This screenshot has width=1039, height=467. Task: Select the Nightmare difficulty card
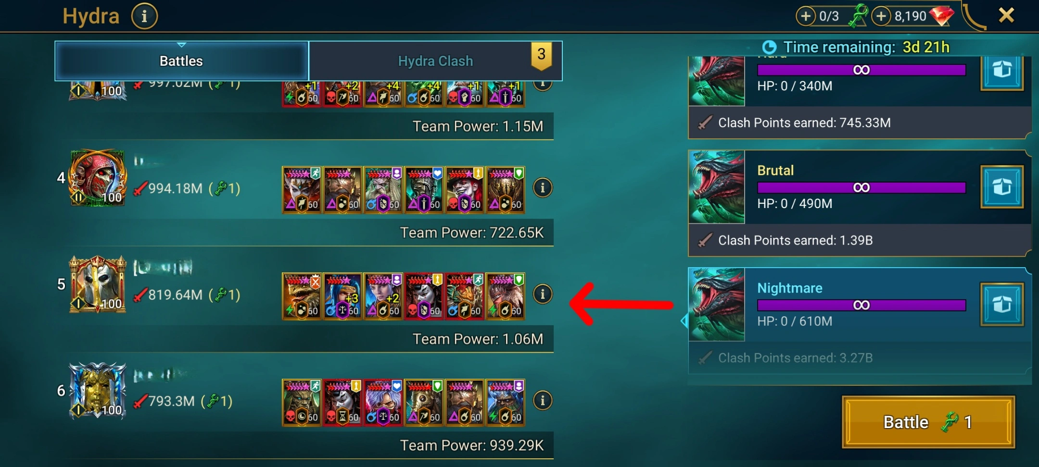tap(860, 321)
